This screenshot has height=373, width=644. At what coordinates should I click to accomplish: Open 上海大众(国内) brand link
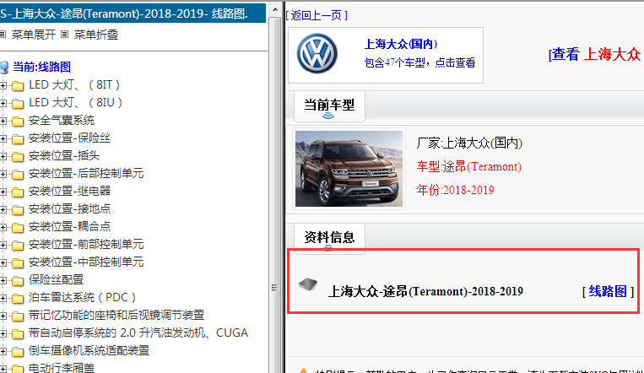click(400, 44)
